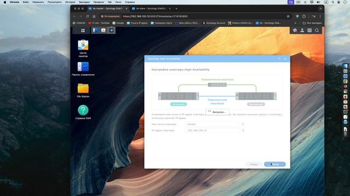Open the Справка menu
The height and width of the screenshot is (196, 350).
(130, 2)
